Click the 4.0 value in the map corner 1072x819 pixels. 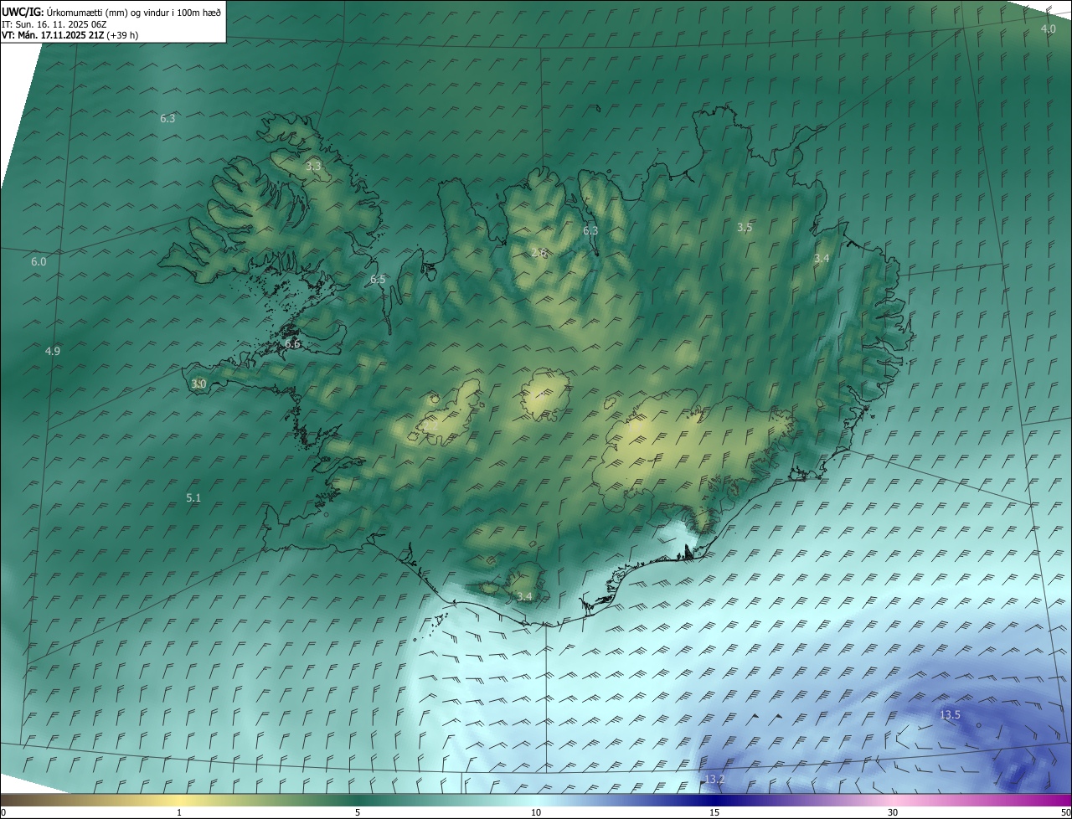tap(1048, 28)
